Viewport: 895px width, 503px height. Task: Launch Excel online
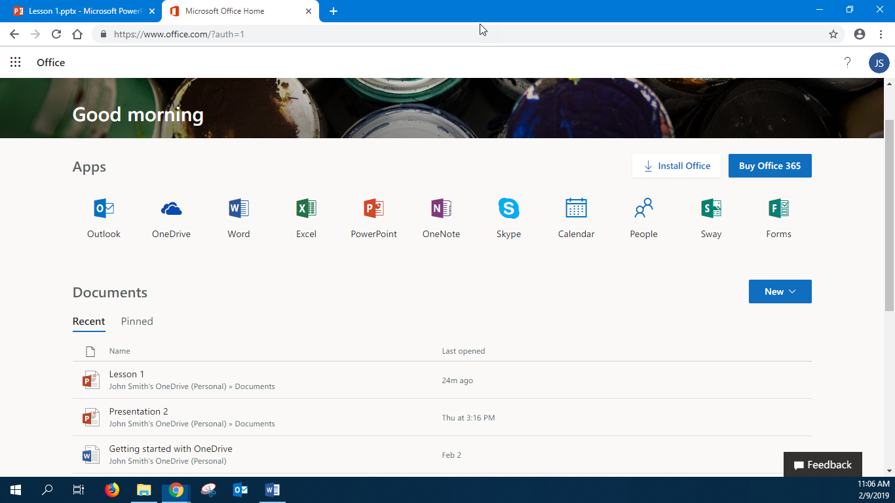[306, 219]
